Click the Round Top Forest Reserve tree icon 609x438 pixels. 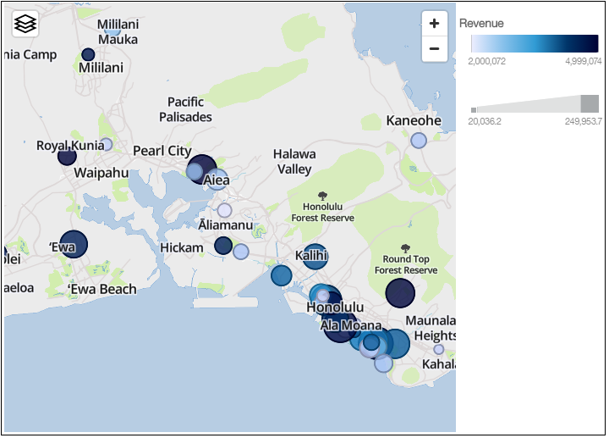tap(406, 247)
